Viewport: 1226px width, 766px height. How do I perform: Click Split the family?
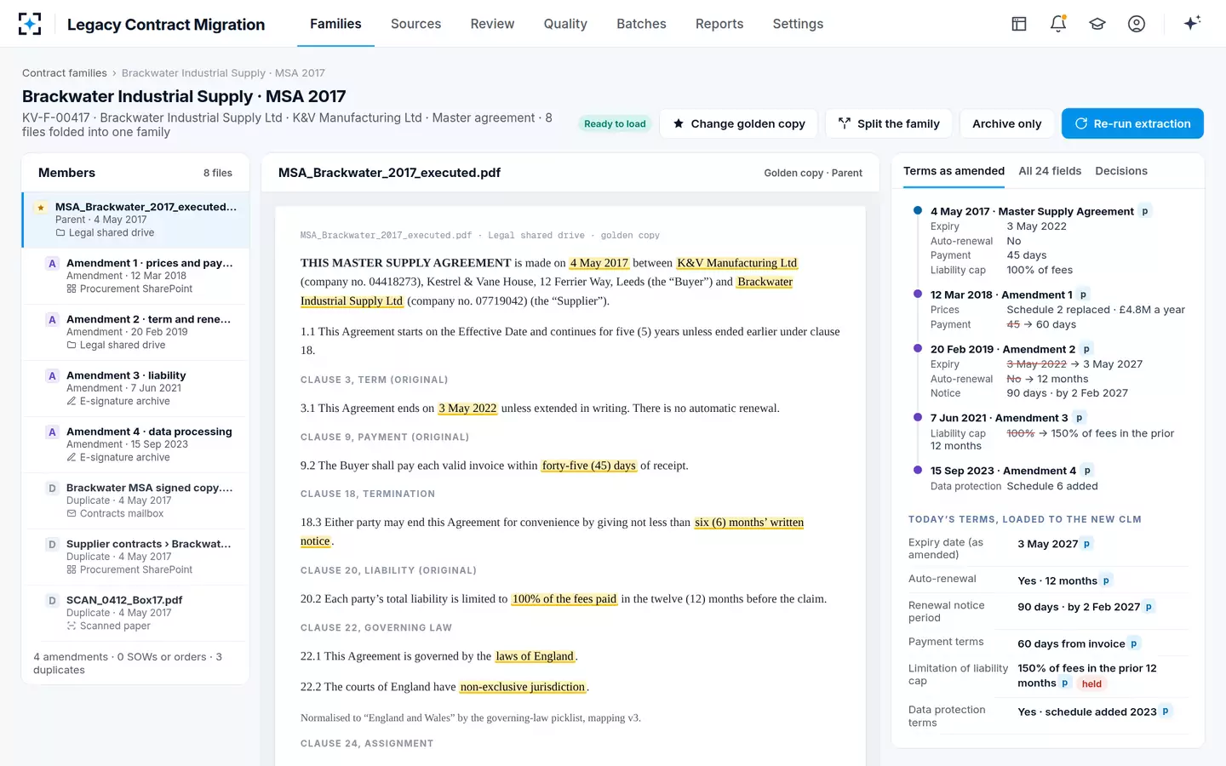(889, 123)
